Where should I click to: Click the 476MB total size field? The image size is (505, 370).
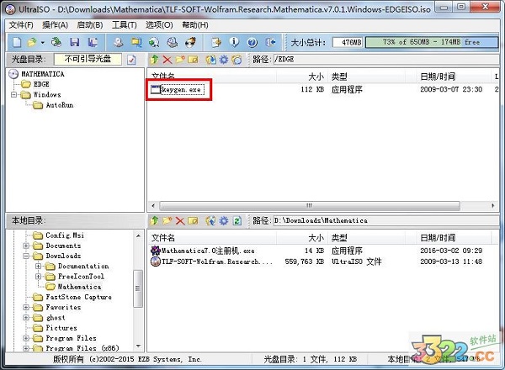[348, 42]
